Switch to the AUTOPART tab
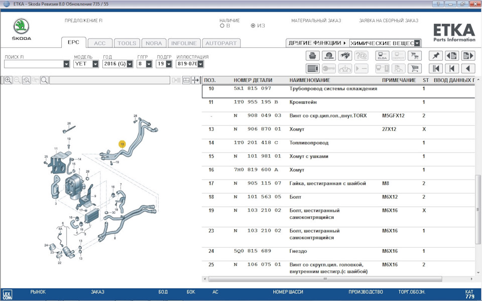This screenshot has height=301, width=482. tap(221, 43)
